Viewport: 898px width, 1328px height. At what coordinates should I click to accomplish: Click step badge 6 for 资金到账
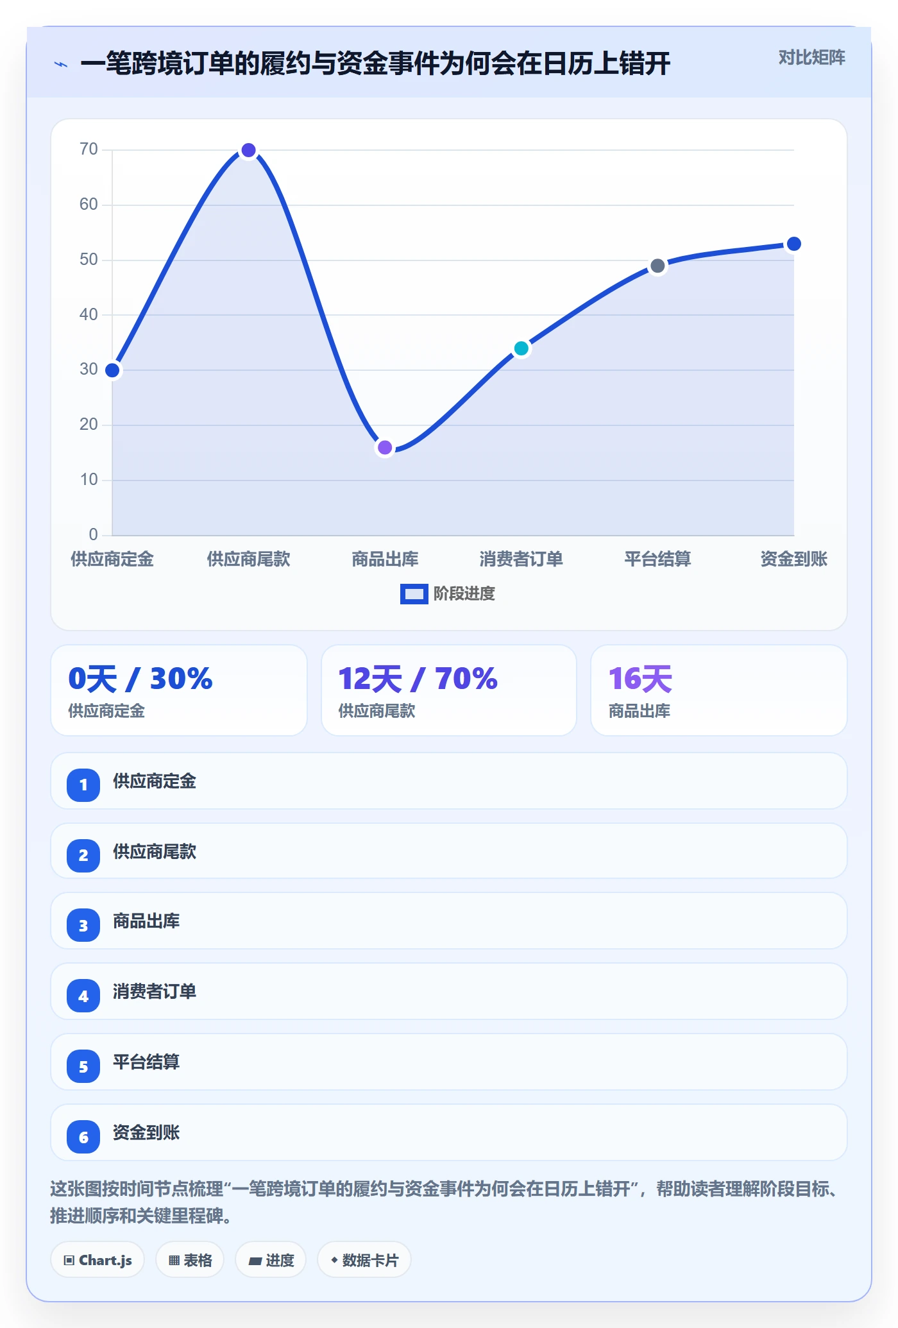(83, 1137)
